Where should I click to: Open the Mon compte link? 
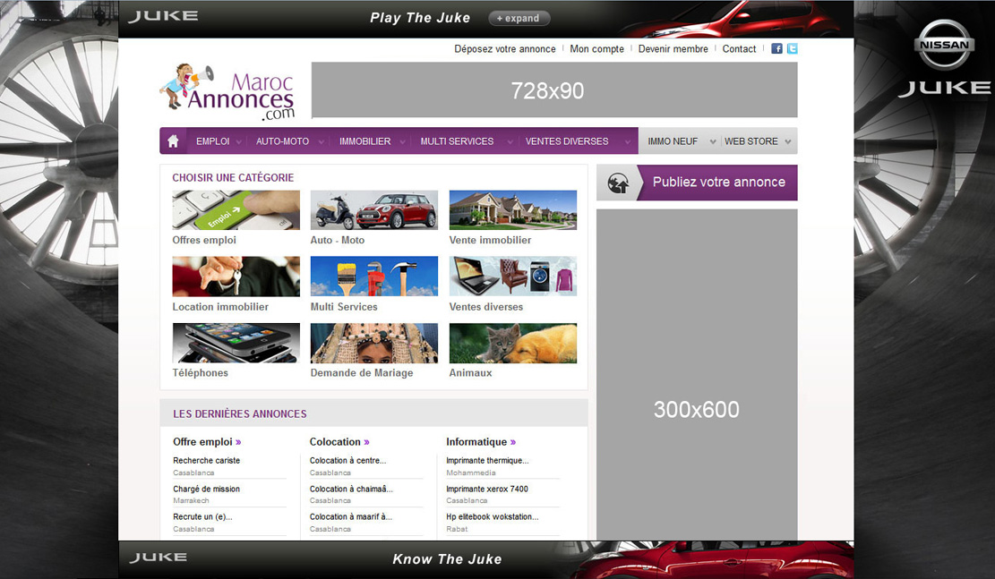(x=596, y=49)
